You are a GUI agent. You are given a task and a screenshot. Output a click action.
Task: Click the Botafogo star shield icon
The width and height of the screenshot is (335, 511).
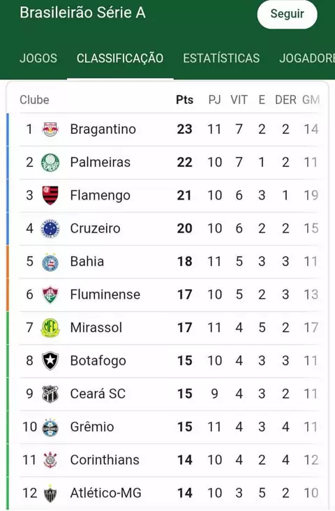pos(50,361)
